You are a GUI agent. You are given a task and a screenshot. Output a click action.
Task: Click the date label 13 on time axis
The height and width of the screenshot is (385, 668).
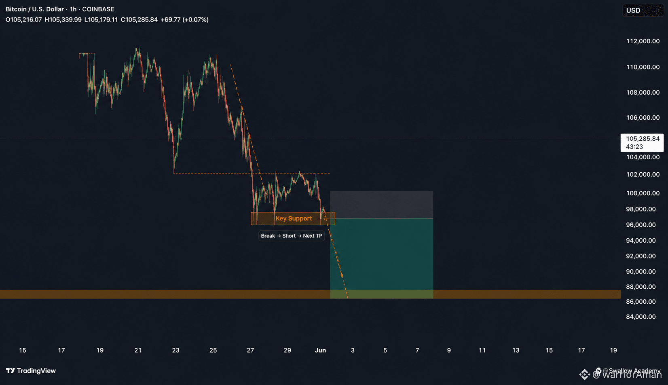(x=516, y=350)
